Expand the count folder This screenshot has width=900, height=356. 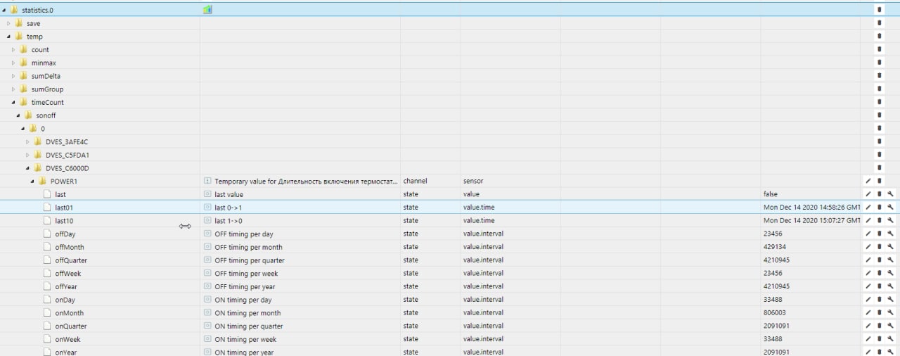(x=13, y=50)
